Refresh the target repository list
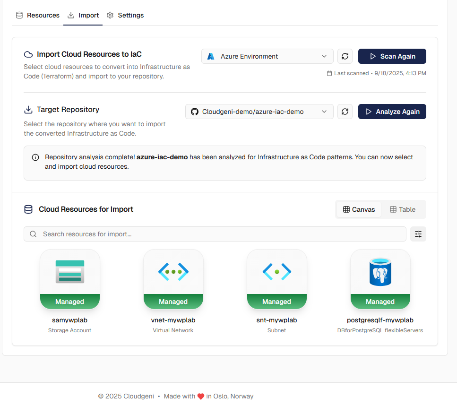This screenshot has height=406, width=457. click(345, 112)
